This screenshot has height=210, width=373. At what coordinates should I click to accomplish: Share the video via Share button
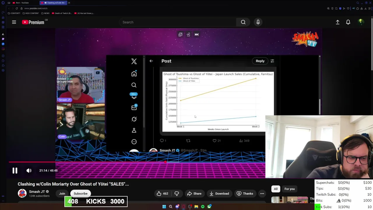coord(194,194)
